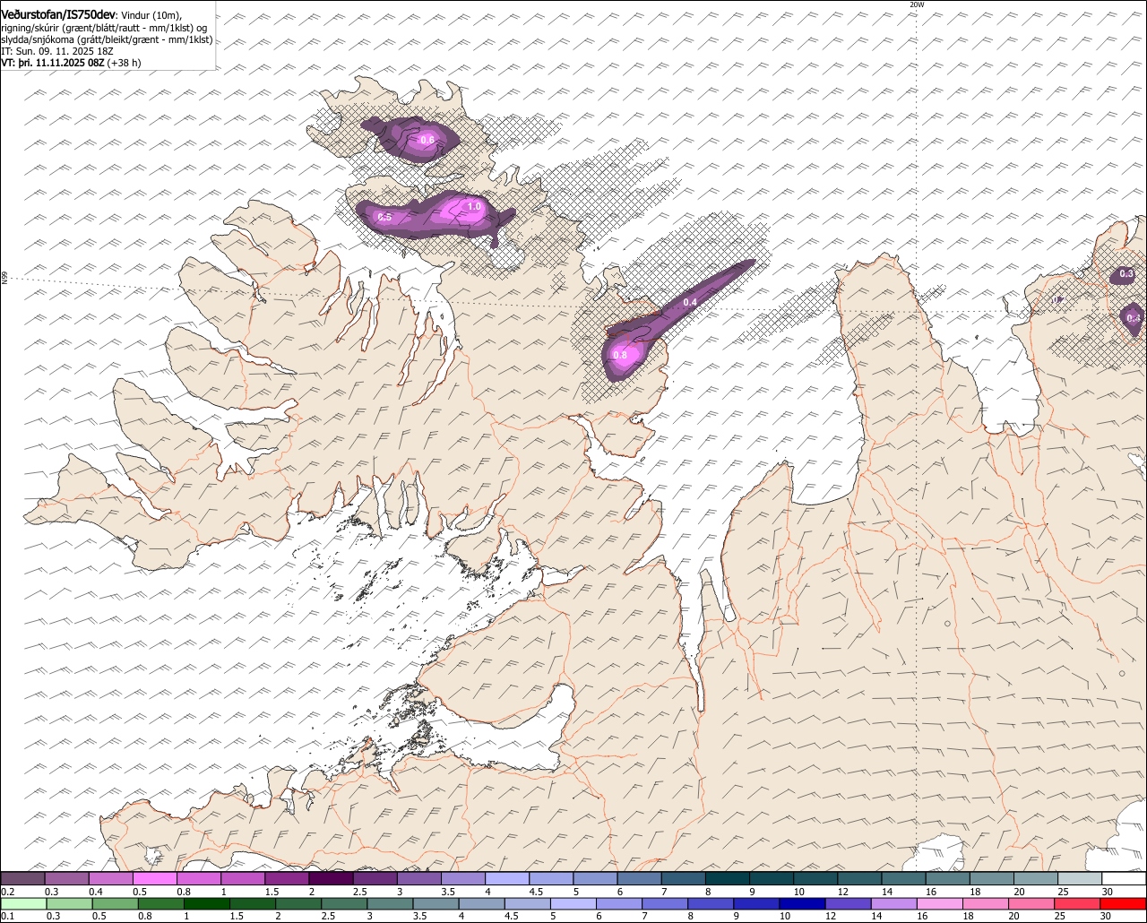Pick bottom legend swatch between 0.5 and 0.8
Viewport: 1147px width, 923px height.
tap(115, 903)
